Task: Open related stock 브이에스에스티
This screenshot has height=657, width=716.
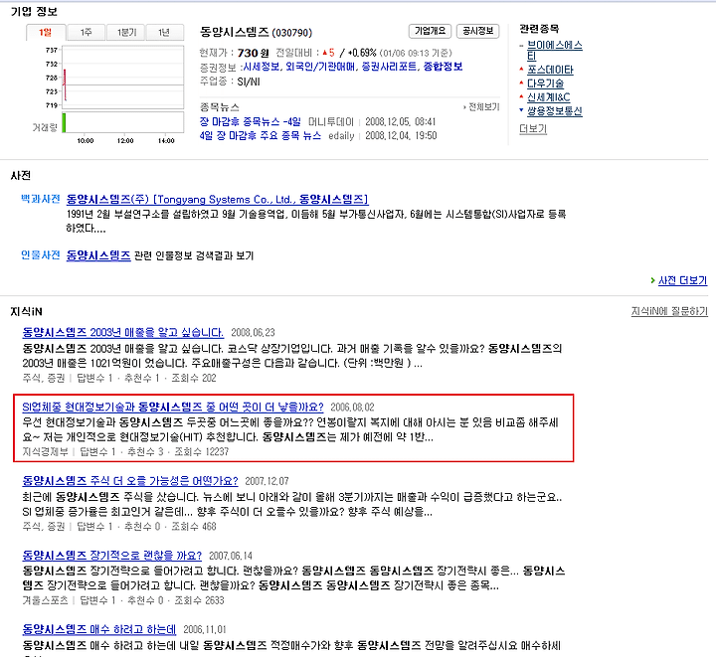Action: click(x=554, y=50)
